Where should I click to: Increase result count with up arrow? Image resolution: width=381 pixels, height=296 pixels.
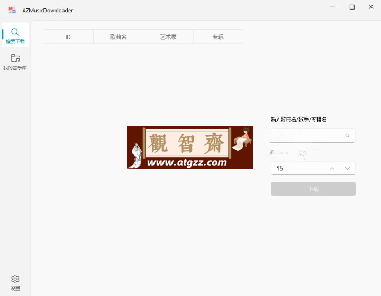click(x=332, y=169)
